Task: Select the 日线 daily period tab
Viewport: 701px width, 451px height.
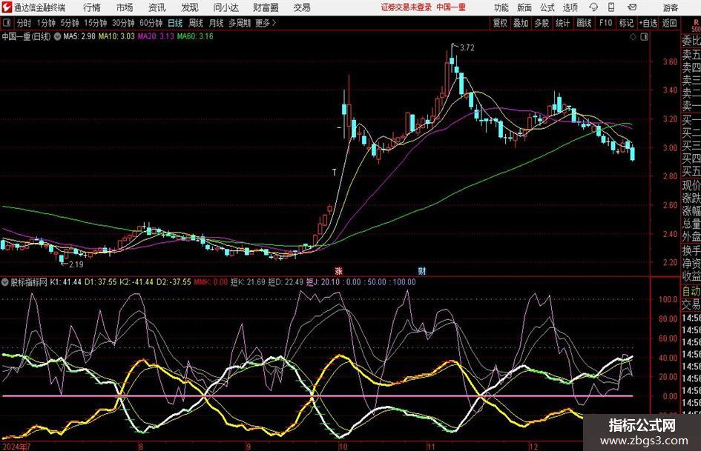Action: (x=175, y=23)
